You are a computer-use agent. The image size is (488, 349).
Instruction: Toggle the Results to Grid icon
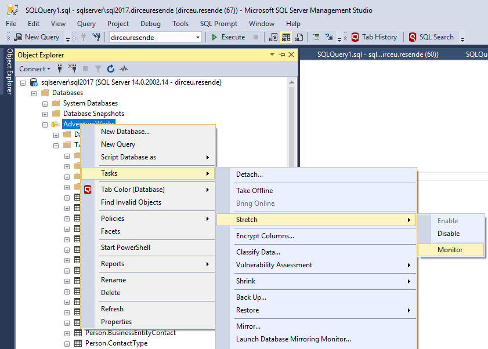tap(285, 37)
